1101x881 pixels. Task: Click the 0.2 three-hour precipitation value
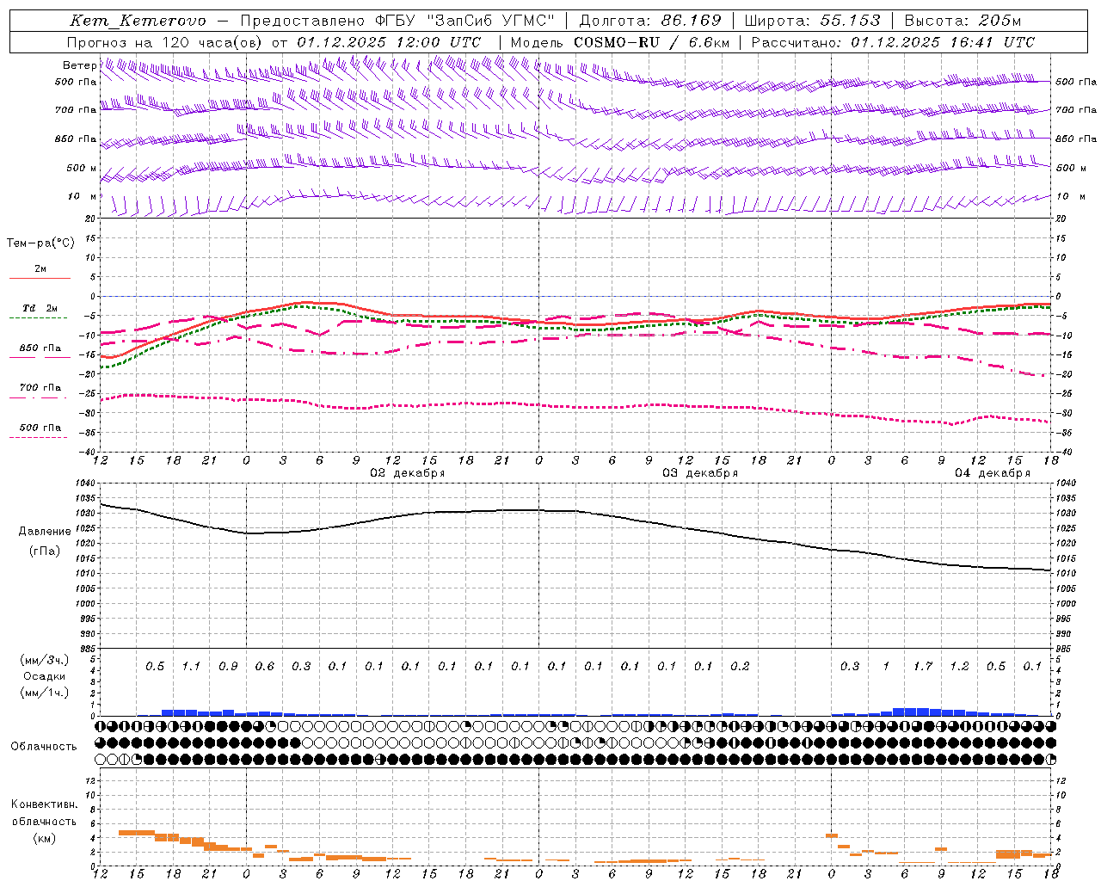coord(740,667)
